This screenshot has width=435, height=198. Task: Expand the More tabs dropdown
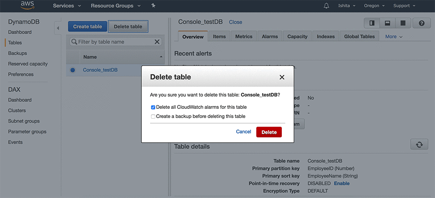coord(394,37)
